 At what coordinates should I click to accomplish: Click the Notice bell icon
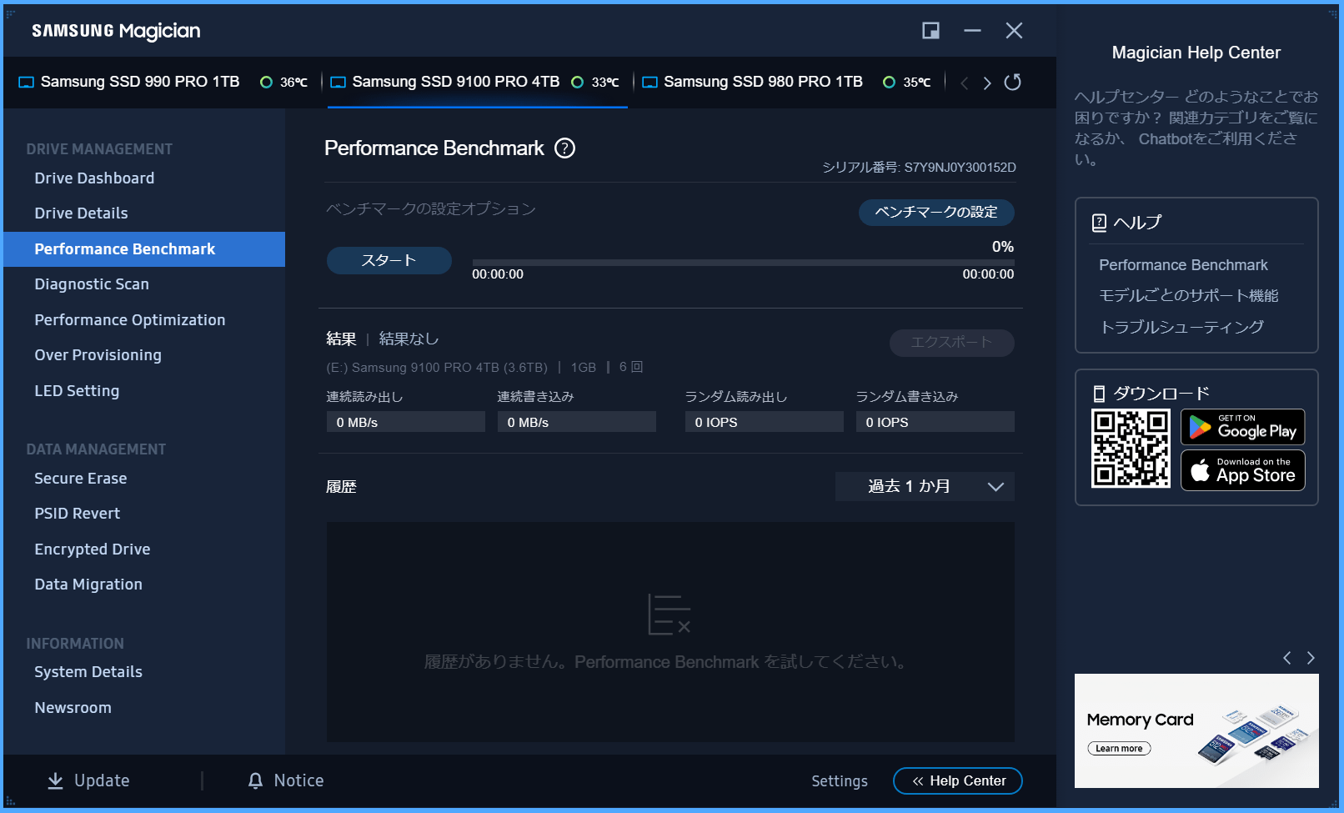click(x=255, y=780)
